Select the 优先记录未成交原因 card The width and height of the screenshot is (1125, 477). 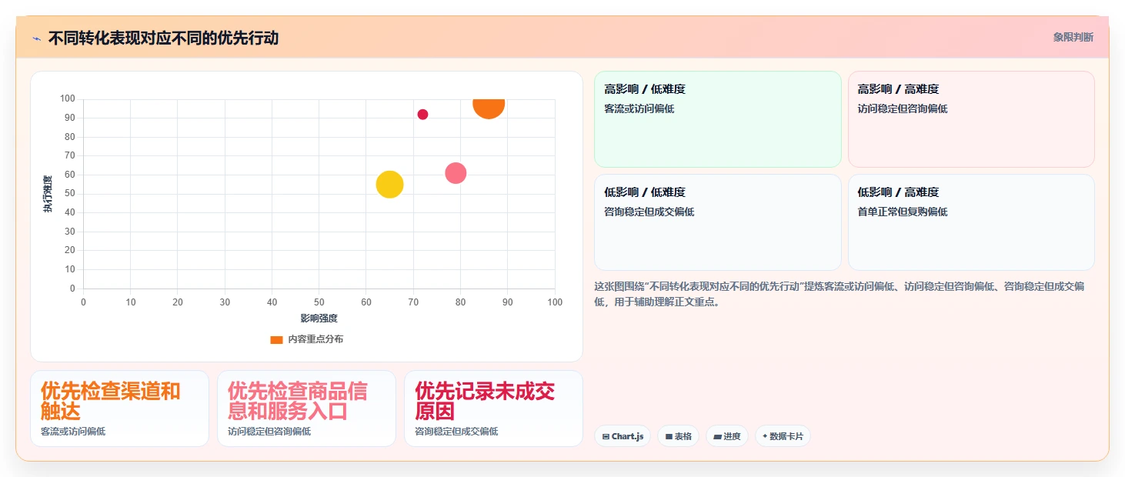(x=493, y=409)
